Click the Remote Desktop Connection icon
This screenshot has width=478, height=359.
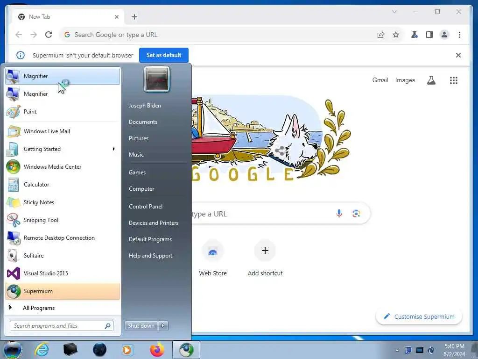14,238
